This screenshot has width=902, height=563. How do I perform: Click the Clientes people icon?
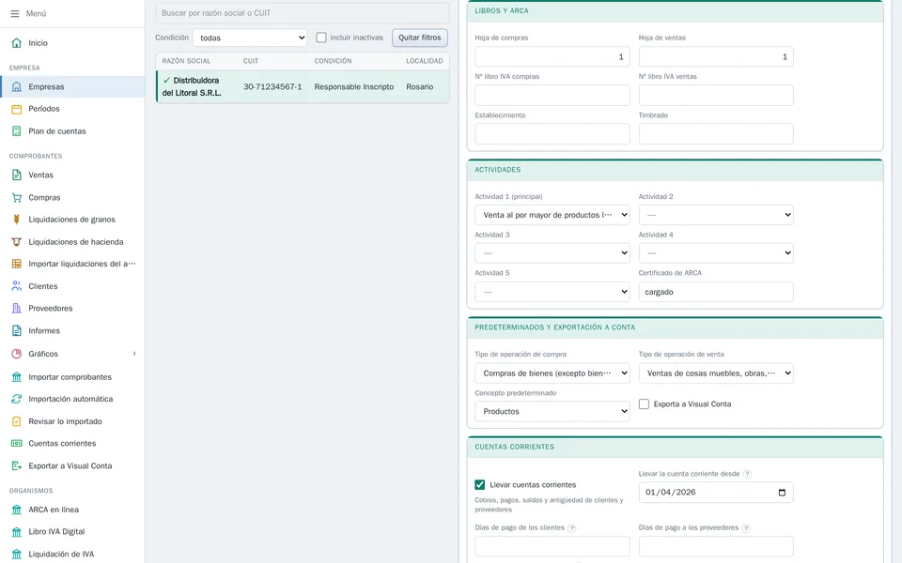click(x=17, y=286)
